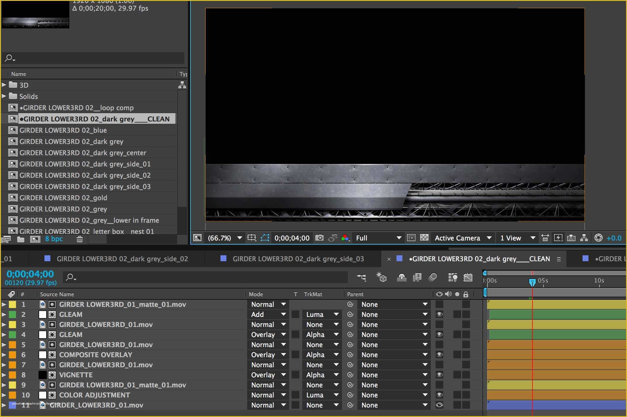This screenshot has width=627, height=417.
Task: Open the 1 View layout dropdown
Action: (x=518, y=238)
